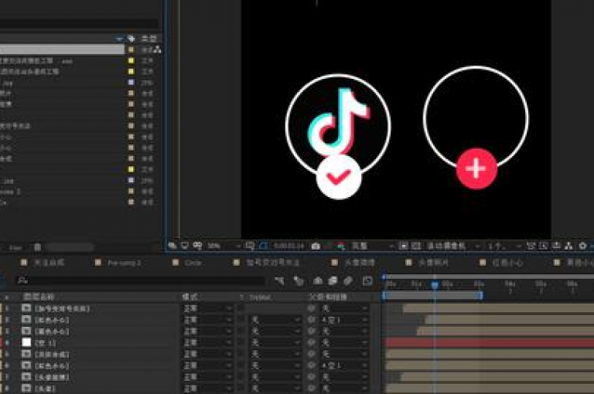Image resolution: width=594 pixels, height=394 pixels.
Task: Click the parent pick whip for layer 1
Action: click(x=312, y=309)
